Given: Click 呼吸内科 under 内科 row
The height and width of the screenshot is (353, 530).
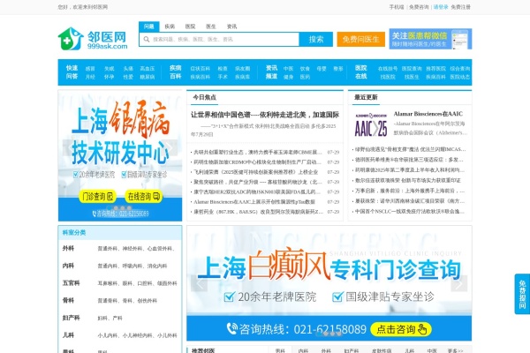Looking at the screenshot, I should [132, 267].
